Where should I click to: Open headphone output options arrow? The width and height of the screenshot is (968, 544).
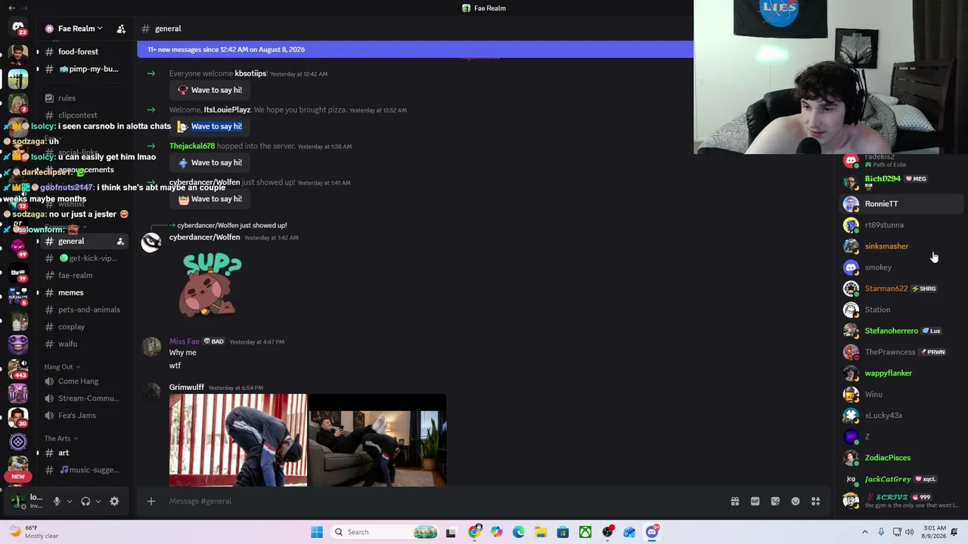tap(98, 501)
